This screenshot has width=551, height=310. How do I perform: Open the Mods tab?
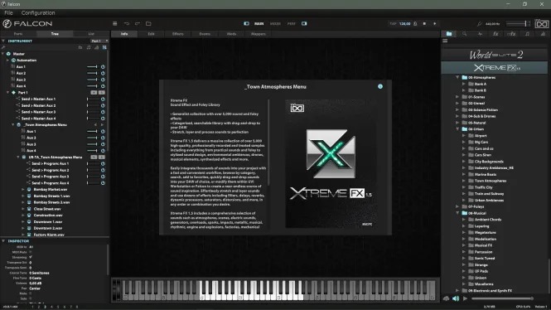(231, 34)
